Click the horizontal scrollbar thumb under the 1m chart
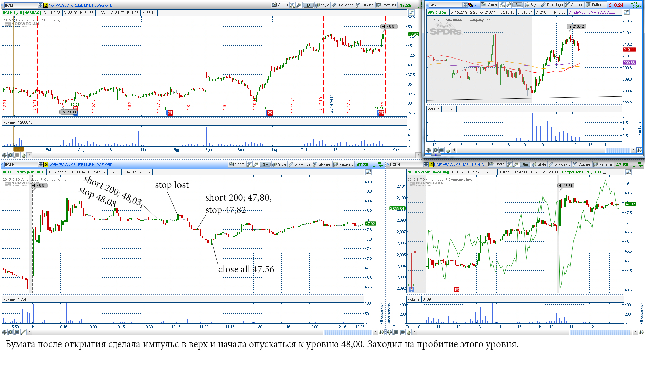Screen dimensions: 645x367 [348, 332]
